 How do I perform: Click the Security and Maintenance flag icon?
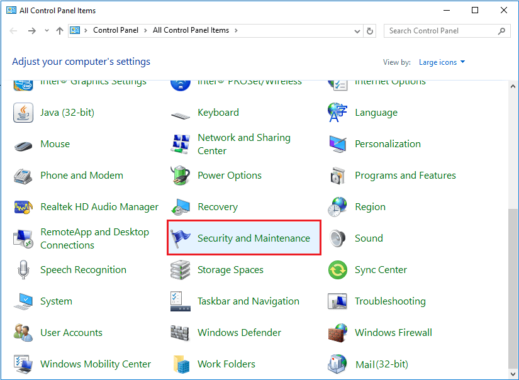(181, 238)
